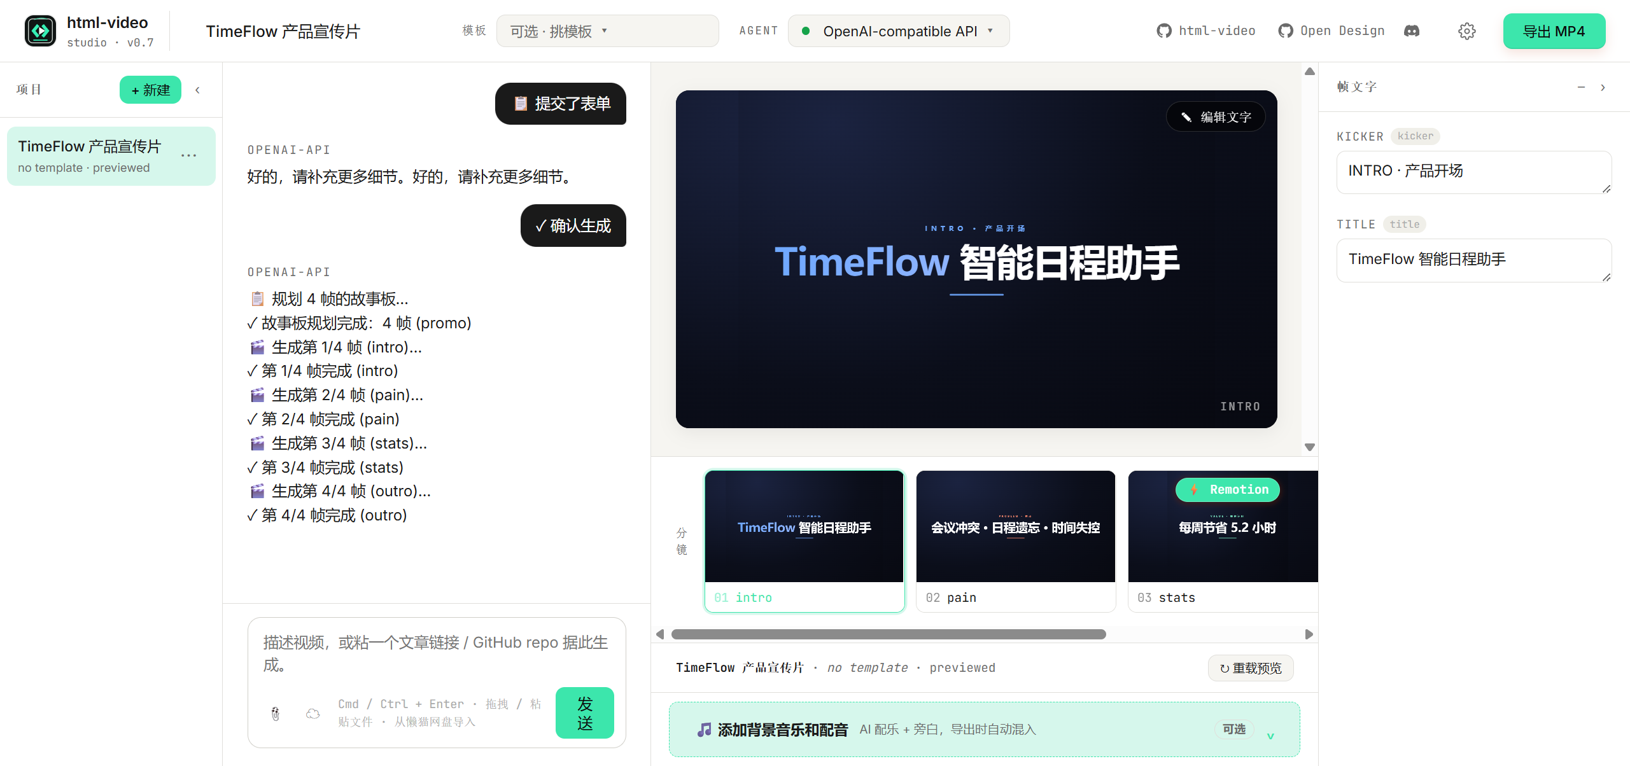
Task: Click the 可选 badge in the audio banner
Action: coord(1234,729)
